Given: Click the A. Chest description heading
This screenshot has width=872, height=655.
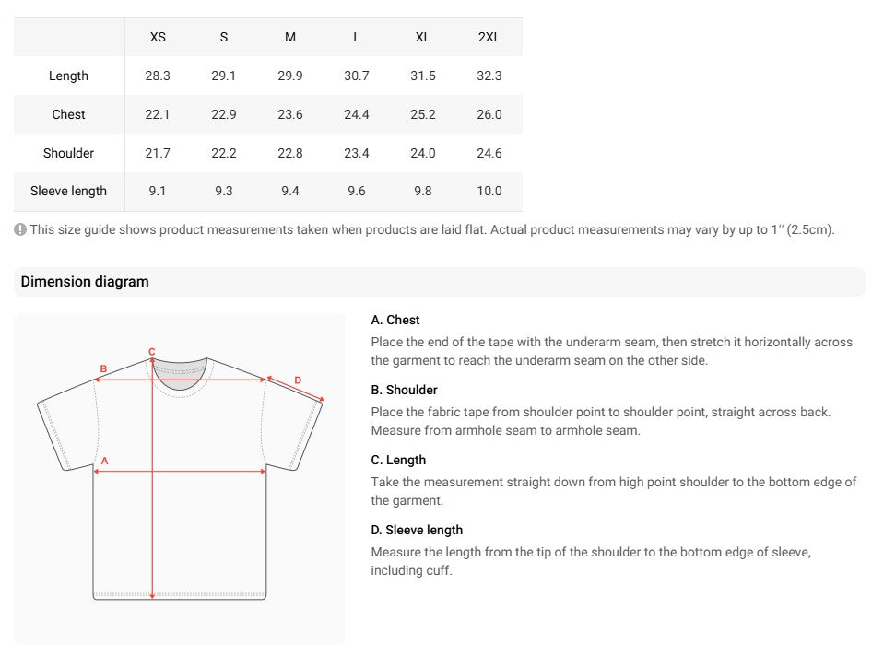Looking at the screenshot, I should tap(395, 320).
